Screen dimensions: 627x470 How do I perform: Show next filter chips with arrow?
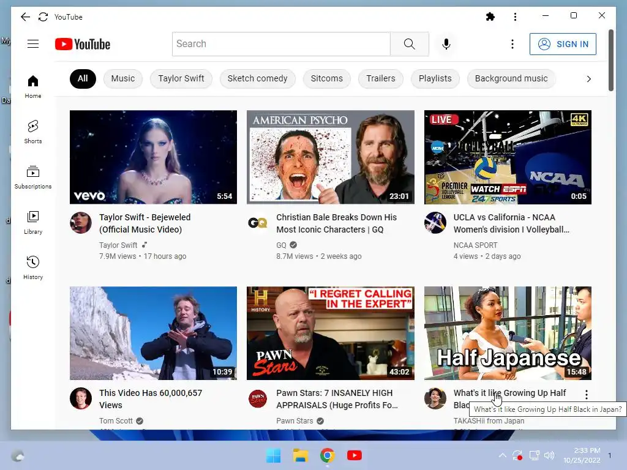(x=588, y=79)
